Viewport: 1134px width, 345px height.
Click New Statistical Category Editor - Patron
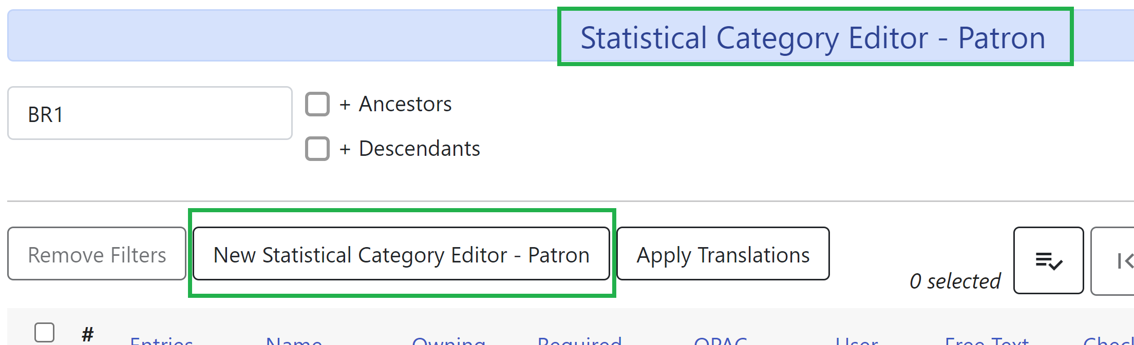coord(402,255)
